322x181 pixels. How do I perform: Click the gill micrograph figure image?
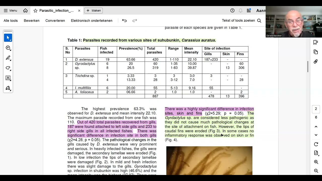tap(209, 161)
